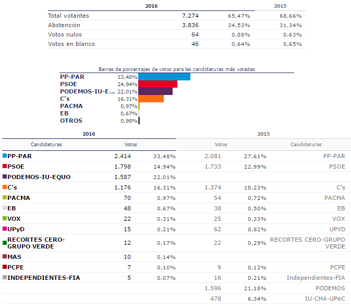Click the 6,34% IU-CHA-UPeC percentage
Screen dimensions: 351x308
point(257,299)
